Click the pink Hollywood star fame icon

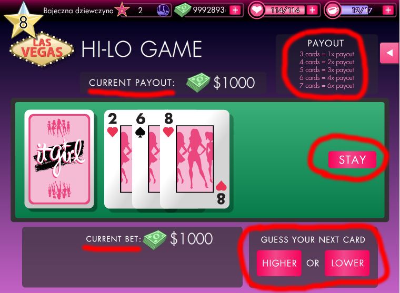(x=122, y=9)
